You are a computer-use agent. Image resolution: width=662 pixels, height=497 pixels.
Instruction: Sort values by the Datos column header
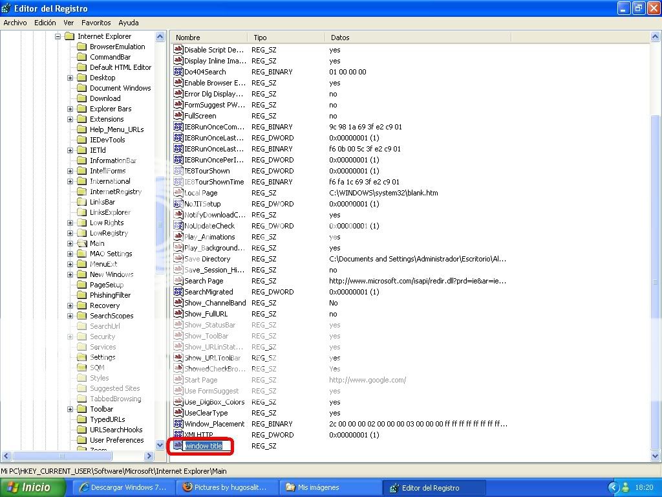(418, 38)
